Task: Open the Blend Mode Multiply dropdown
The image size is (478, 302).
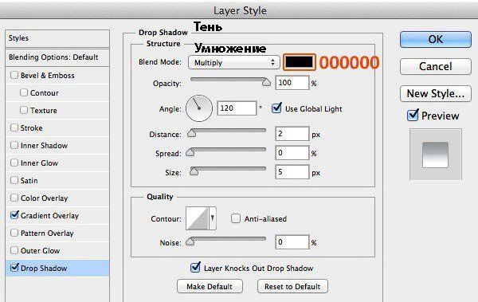Action: (x=233, y=62)
